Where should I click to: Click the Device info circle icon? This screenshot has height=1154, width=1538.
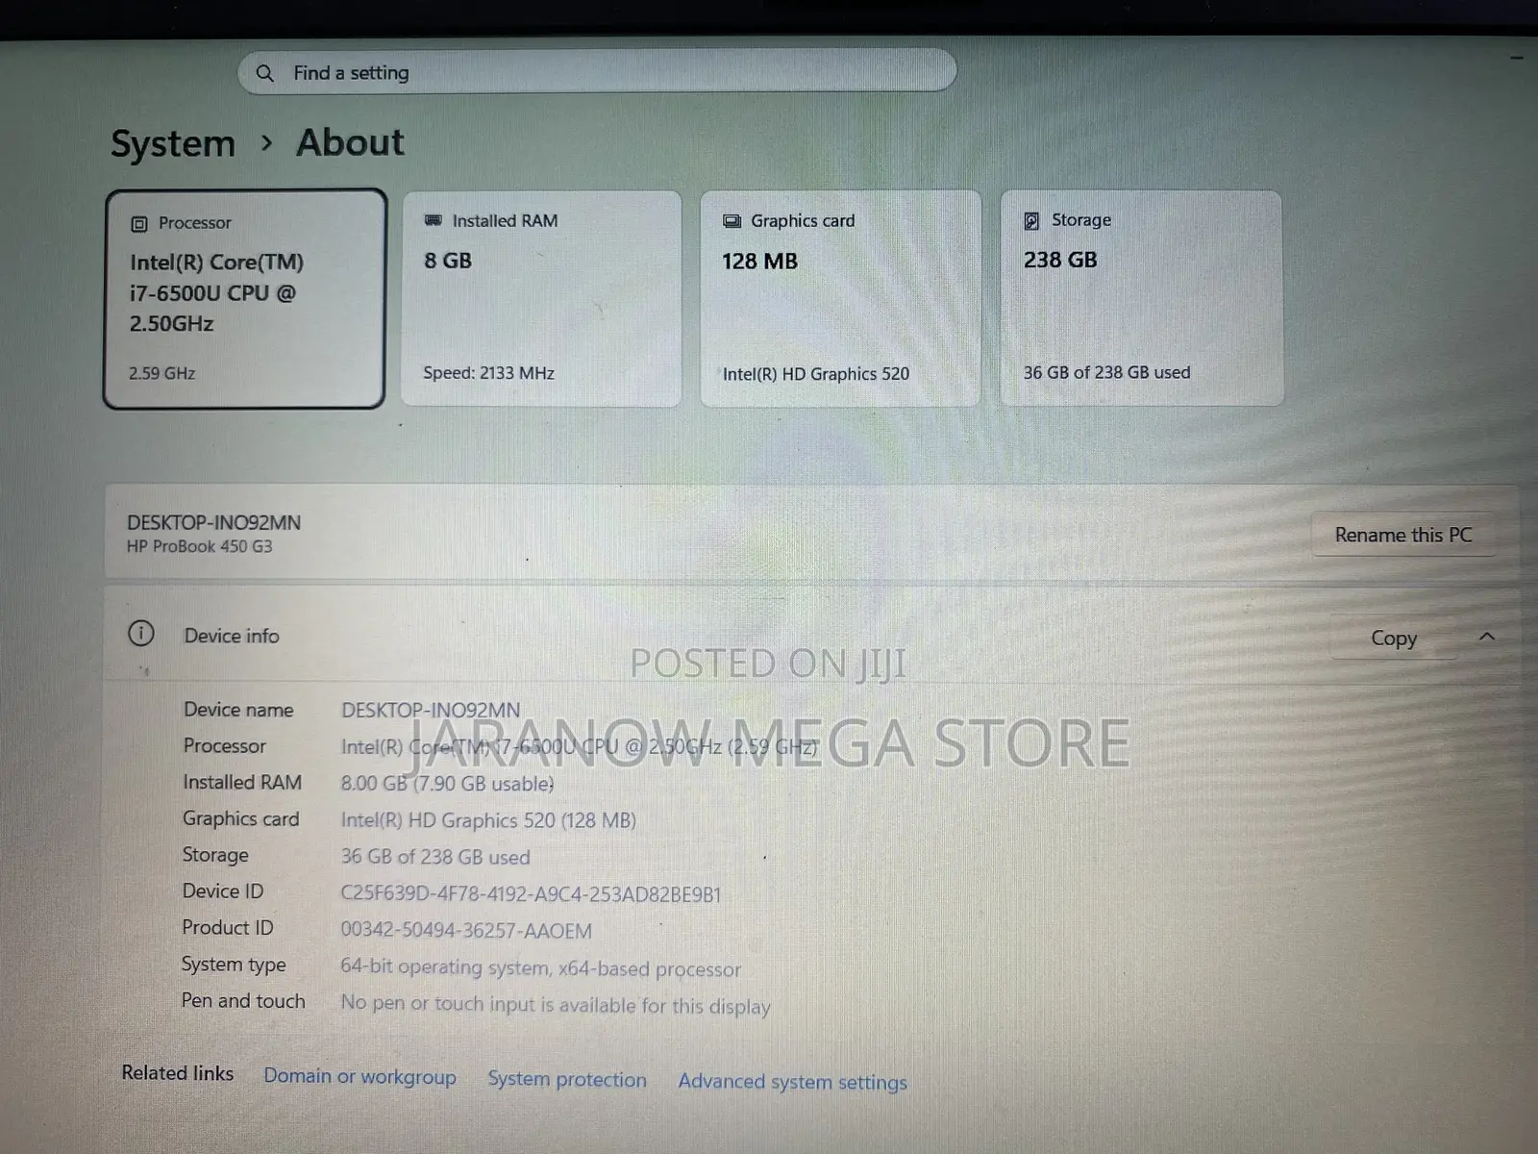[141, 633]
